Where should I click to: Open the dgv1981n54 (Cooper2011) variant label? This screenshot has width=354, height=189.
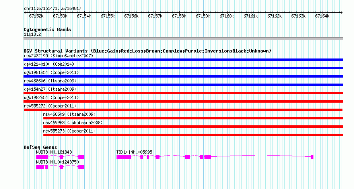(51, 72)
